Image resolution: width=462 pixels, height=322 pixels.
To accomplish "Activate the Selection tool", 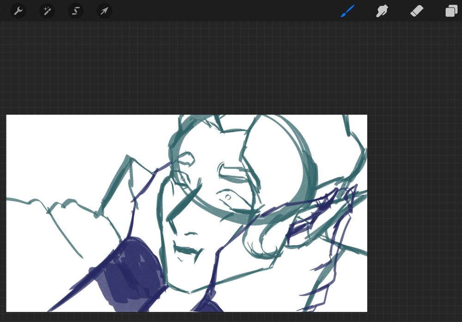I will (x=76, y=11).
